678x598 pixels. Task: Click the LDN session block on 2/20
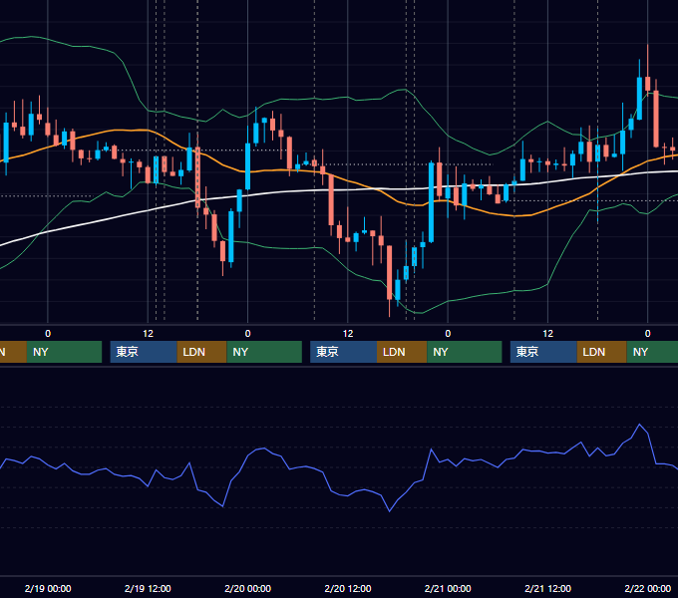402,352
